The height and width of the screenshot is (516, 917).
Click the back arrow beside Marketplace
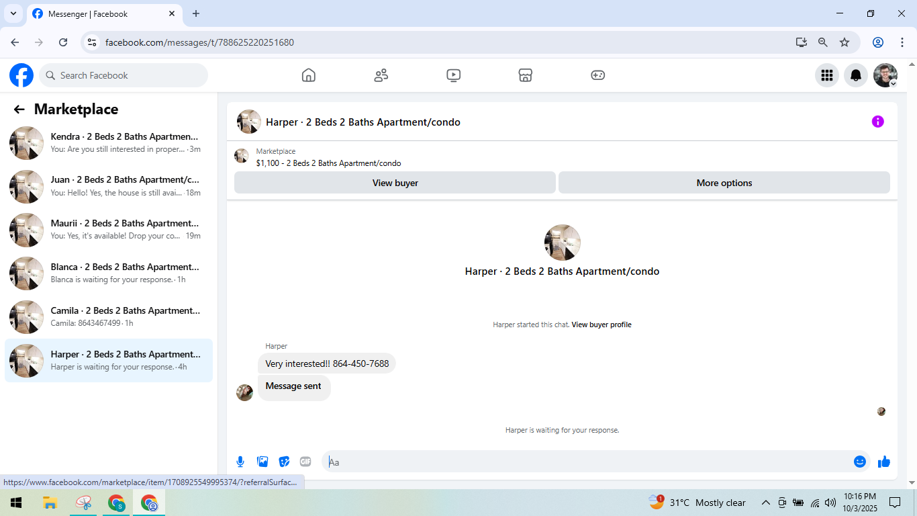click(19, 110)
